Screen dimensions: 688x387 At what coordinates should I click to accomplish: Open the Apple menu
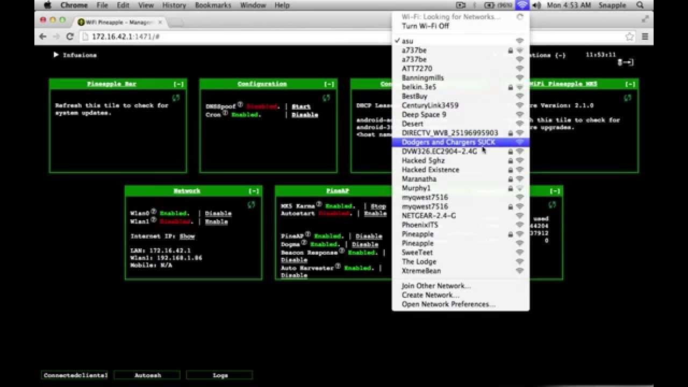point(47,5)
